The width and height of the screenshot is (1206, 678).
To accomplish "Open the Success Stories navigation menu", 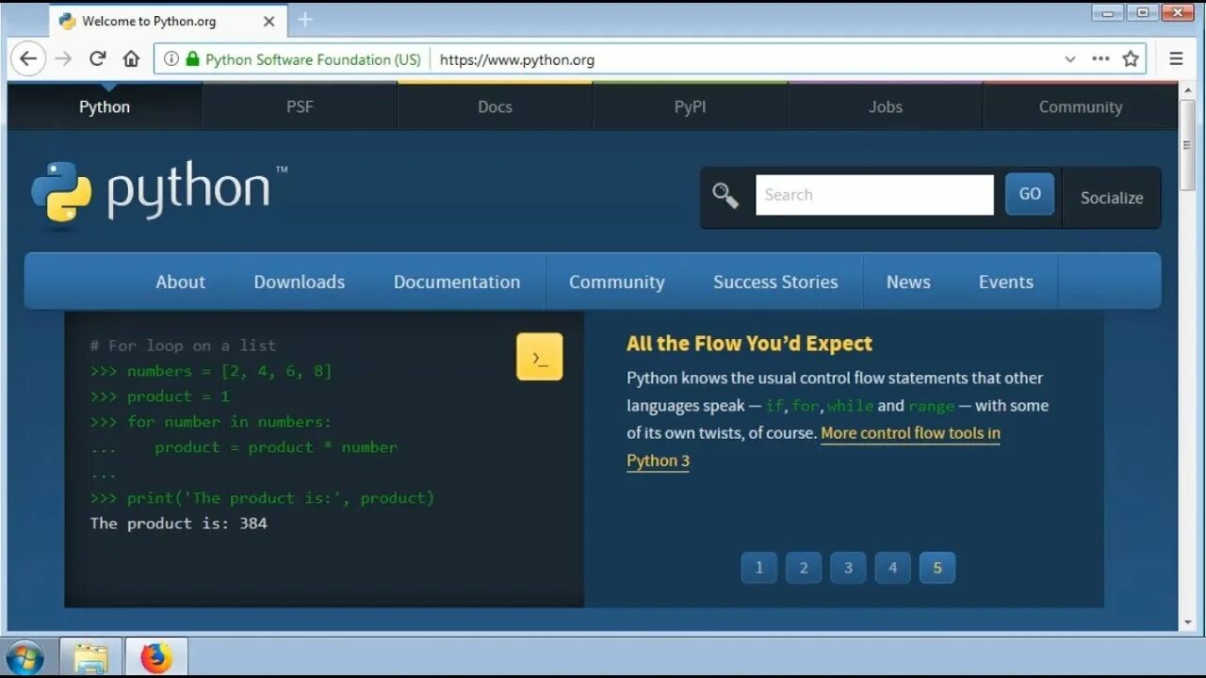I will coord(775,282).
